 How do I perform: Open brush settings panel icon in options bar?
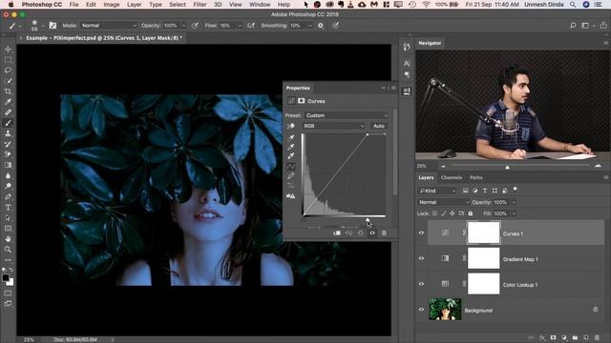(x=53, y=26)
